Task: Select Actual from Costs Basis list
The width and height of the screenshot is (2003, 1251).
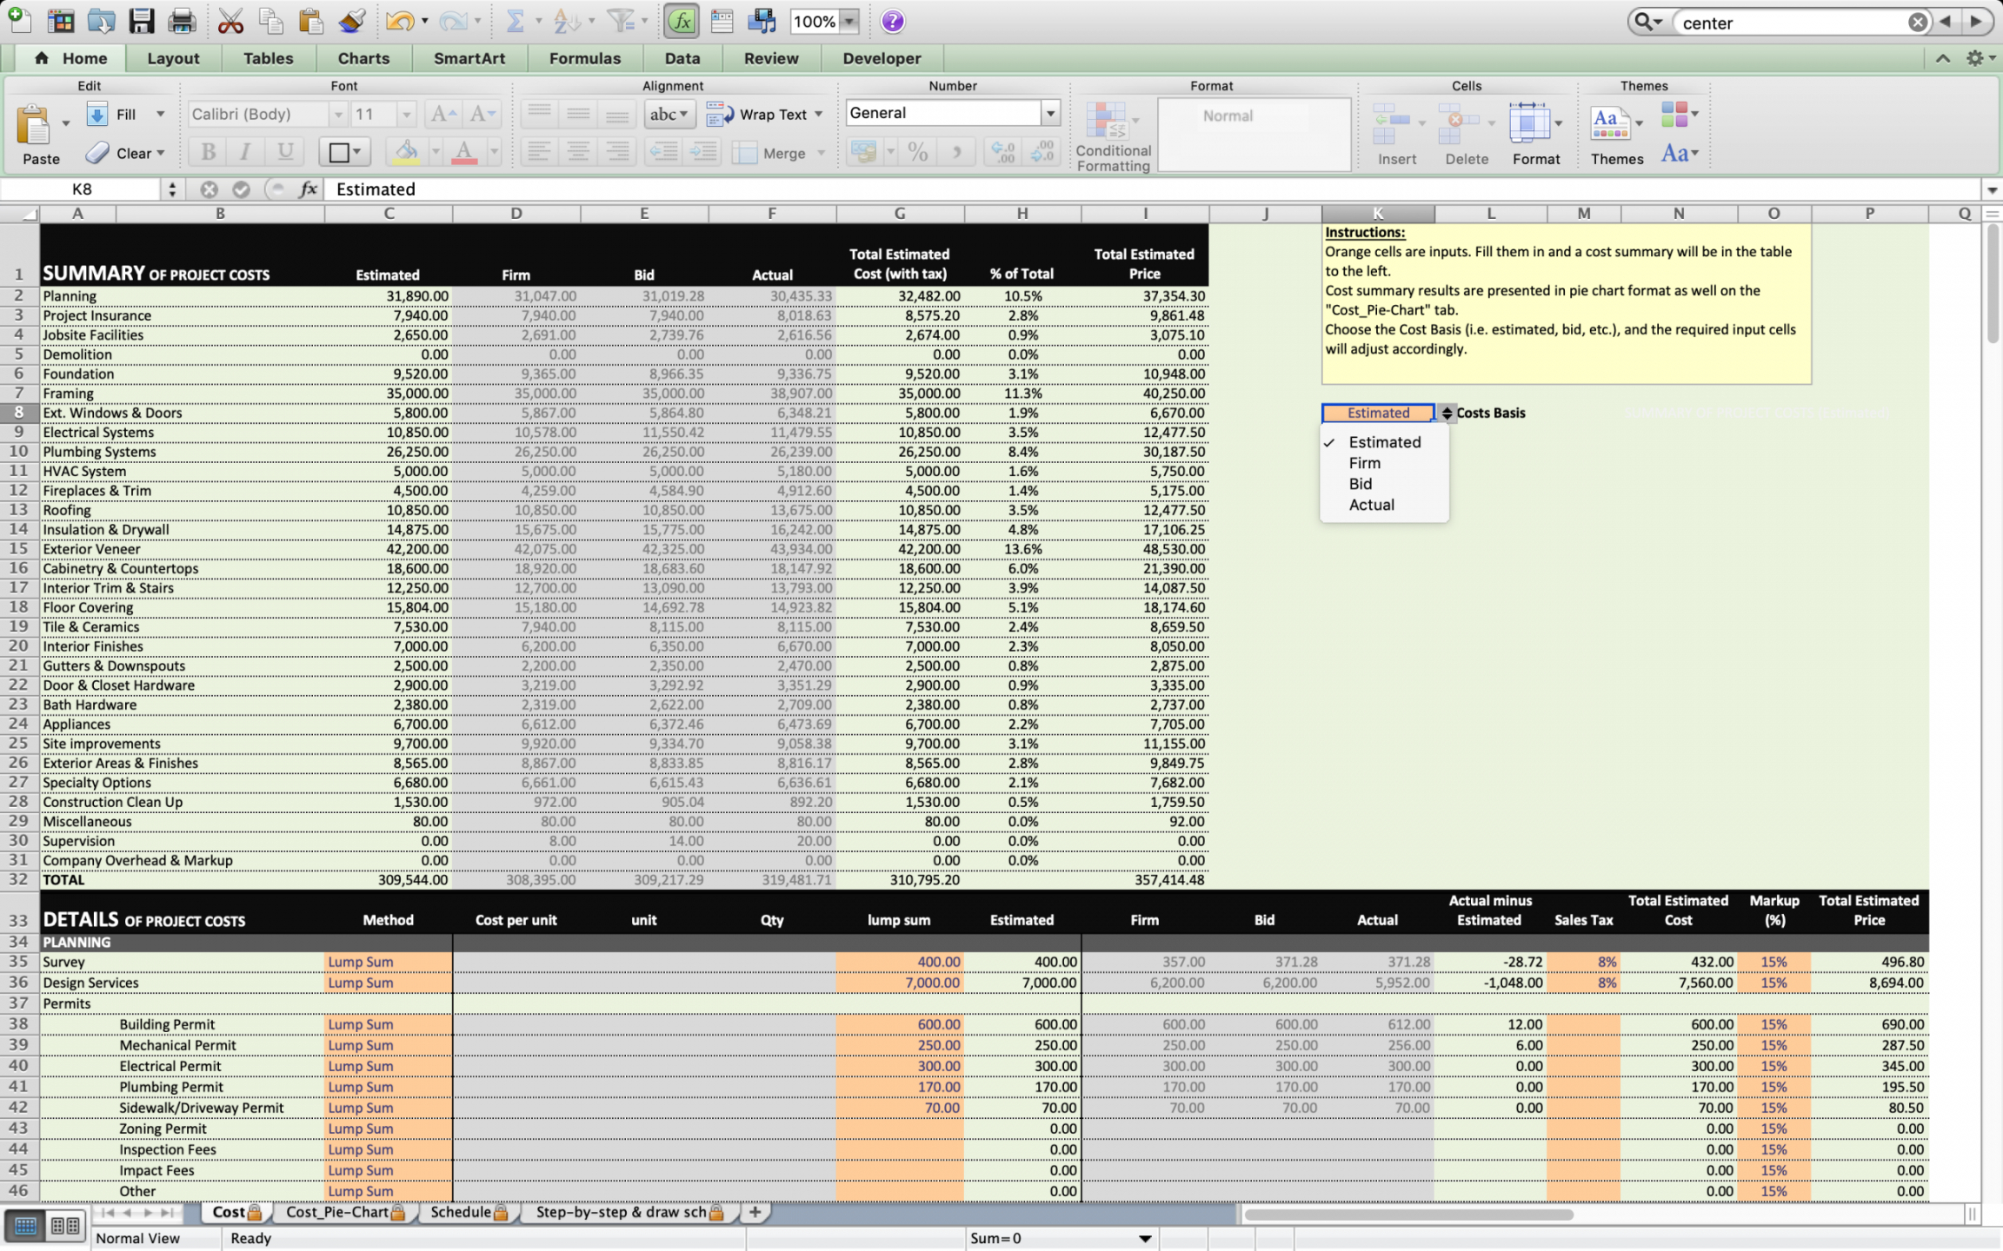Action: tap(1371, 505)
